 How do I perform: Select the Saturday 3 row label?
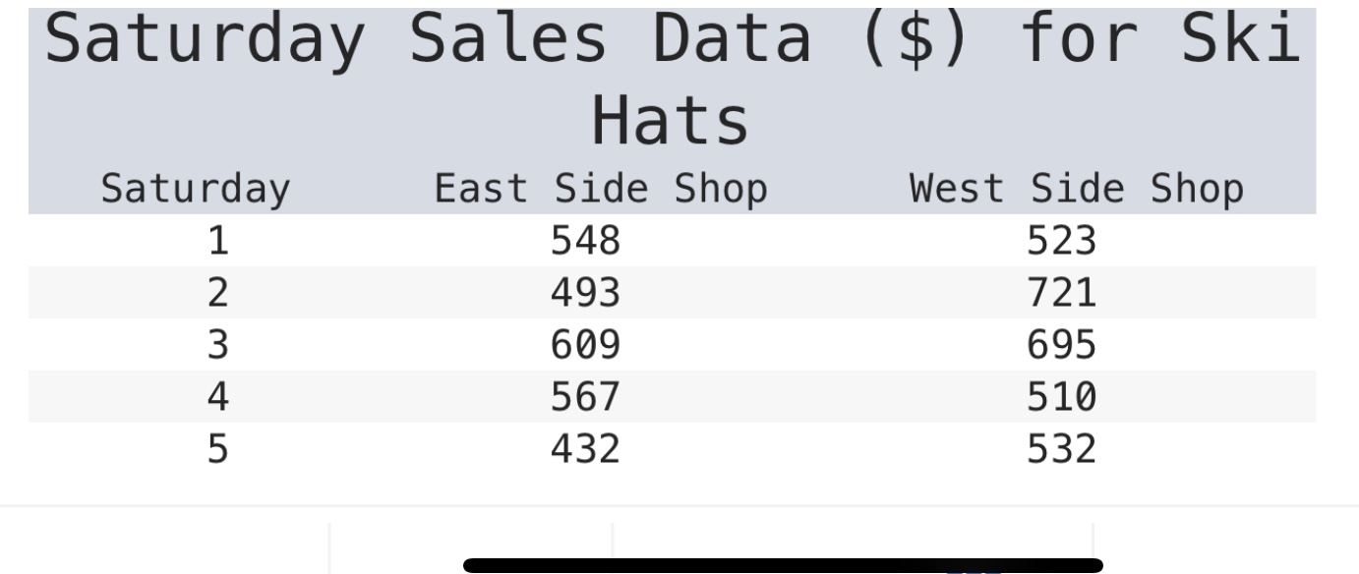tap(217, 345)
